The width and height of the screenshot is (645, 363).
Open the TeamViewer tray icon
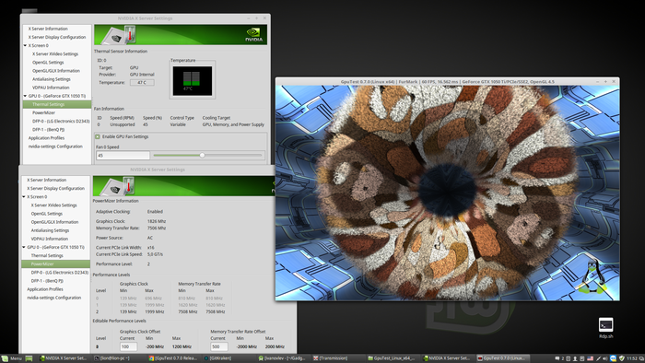[614, 358]
